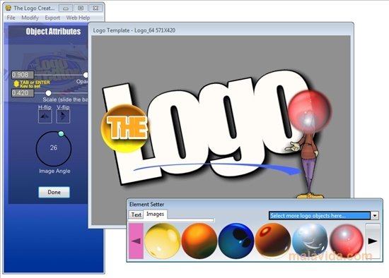Click the H-flip icon
This screenshot has width=389, height=278.
[45, 116]
